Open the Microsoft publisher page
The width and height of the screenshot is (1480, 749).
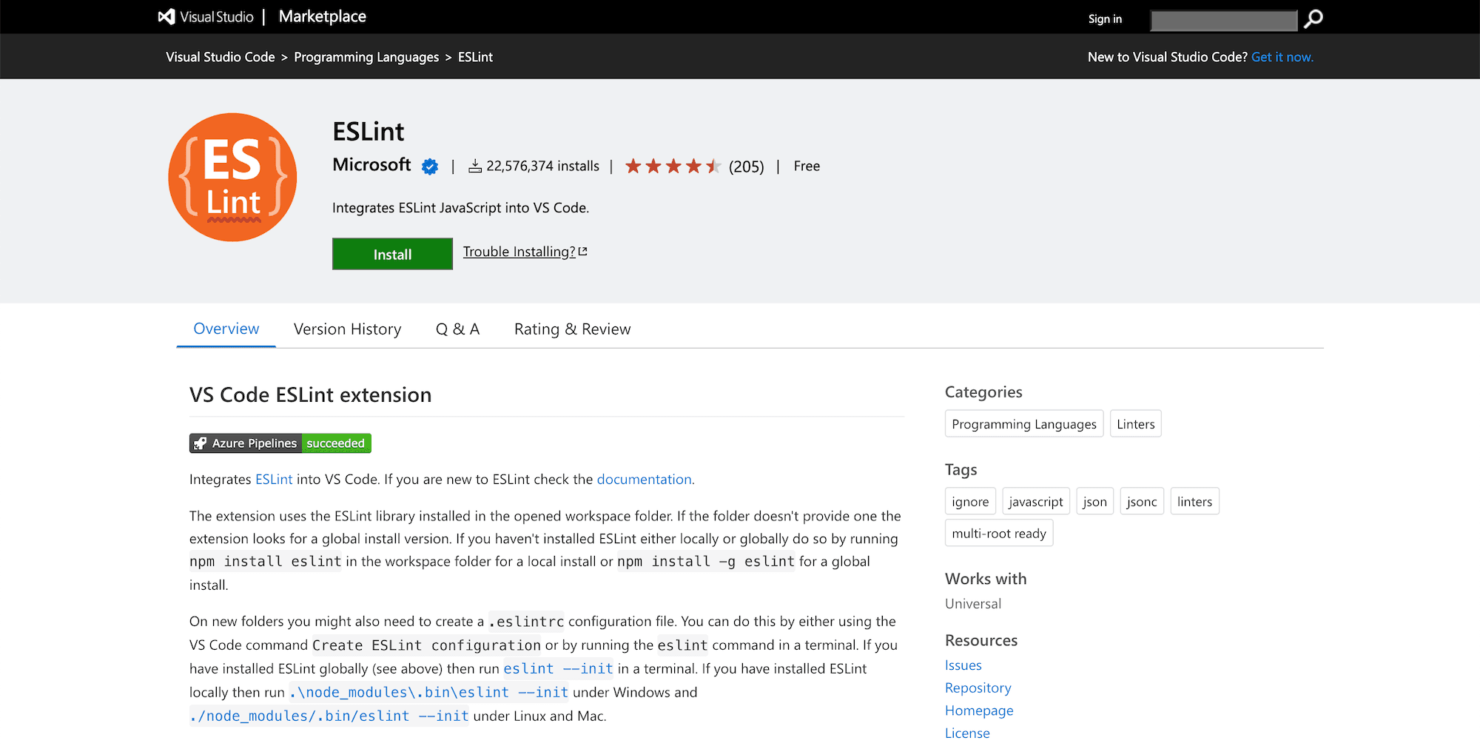[371, 164]
